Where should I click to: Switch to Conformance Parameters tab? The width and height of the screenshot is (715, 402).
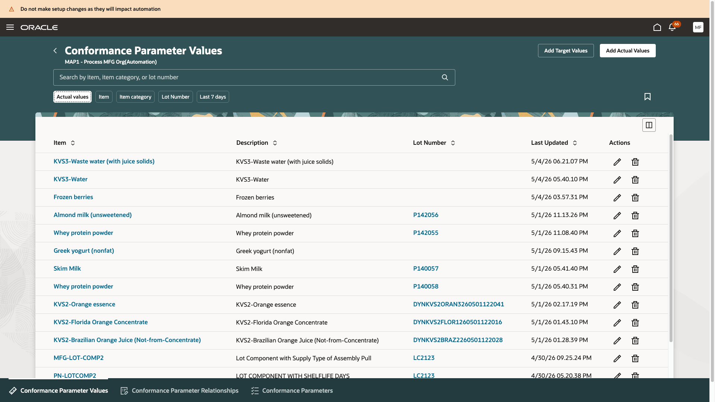point(292,390)
